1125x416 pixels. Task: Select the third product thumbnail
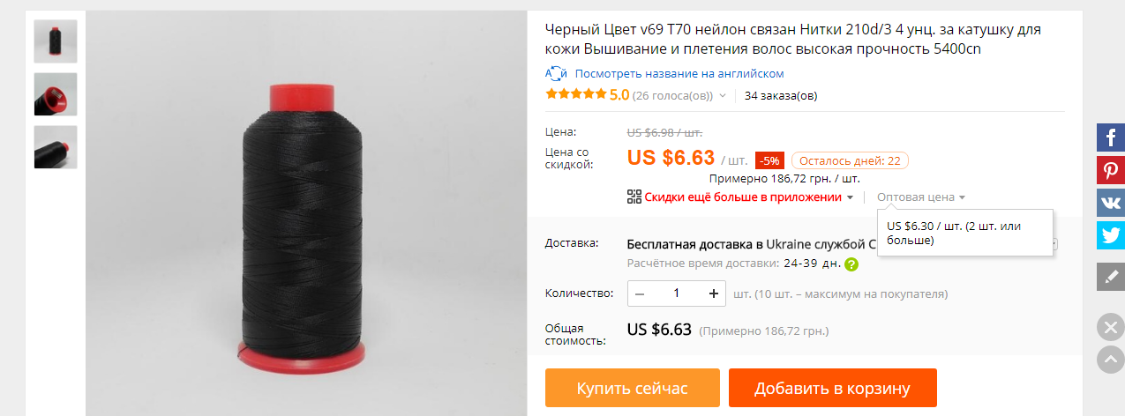[x=56, y=147]
